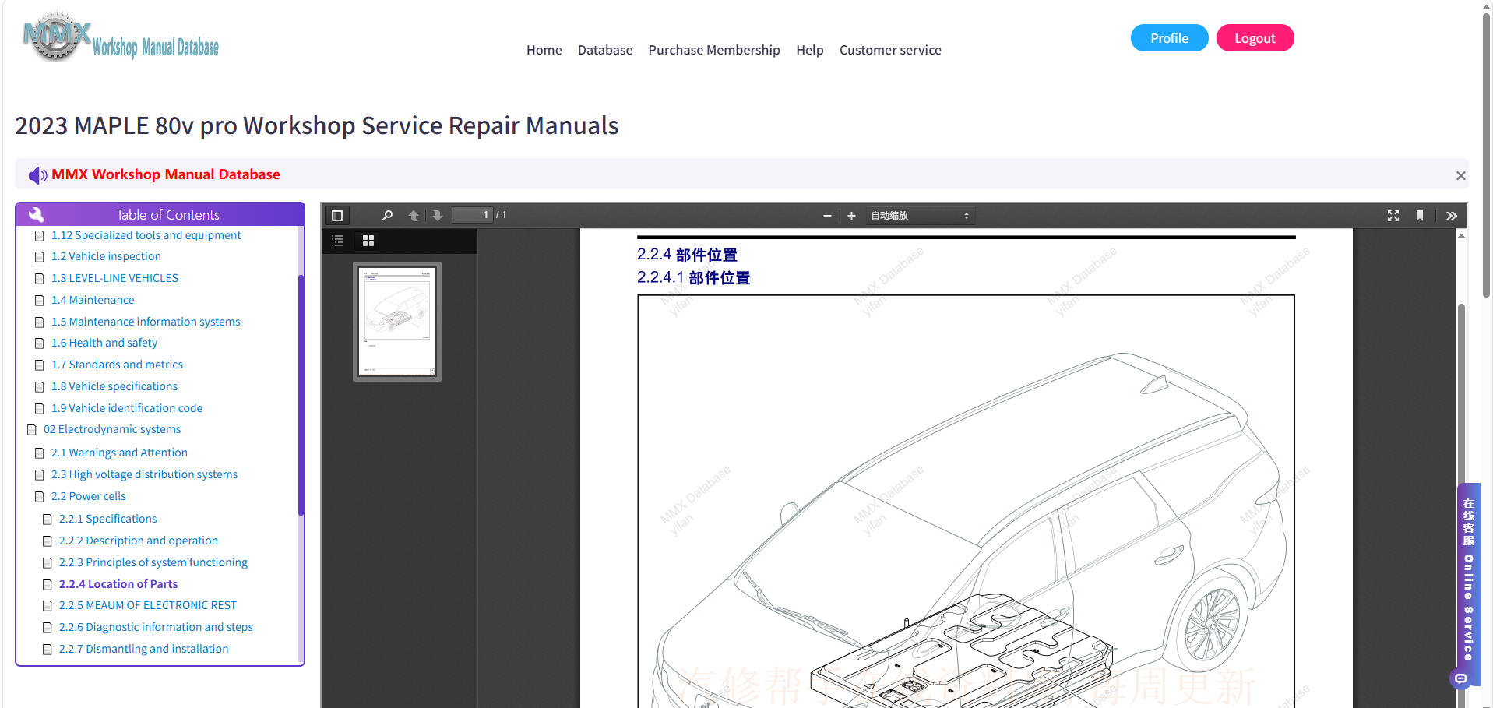Open 1.9 Vehicle identification code
Image resolution: width=1493 pixels, height=708 pixels.
coord(127,408)
